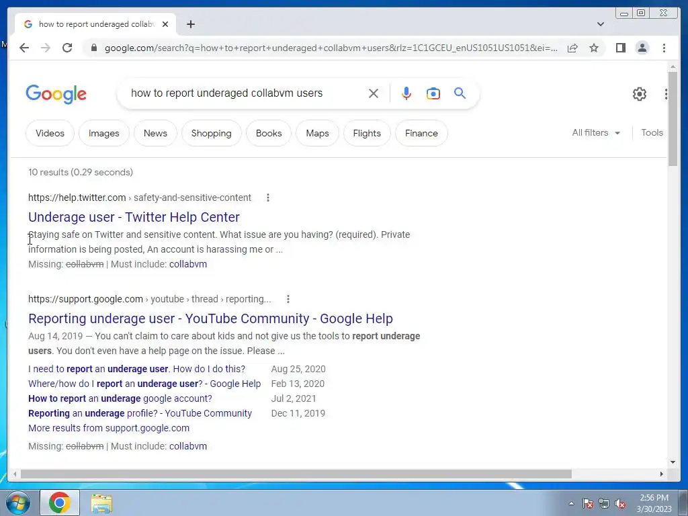Open Action Center flag icon
This screenshot has width=688, height=516.
588,503
